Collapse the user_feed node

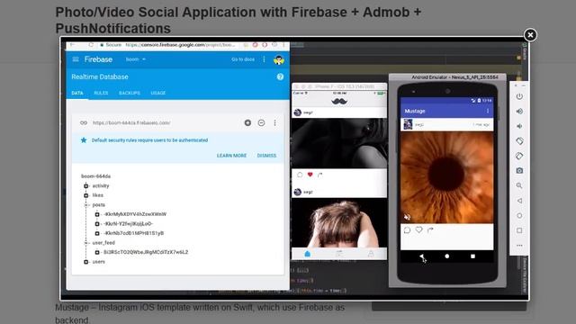tap(86, 243)
